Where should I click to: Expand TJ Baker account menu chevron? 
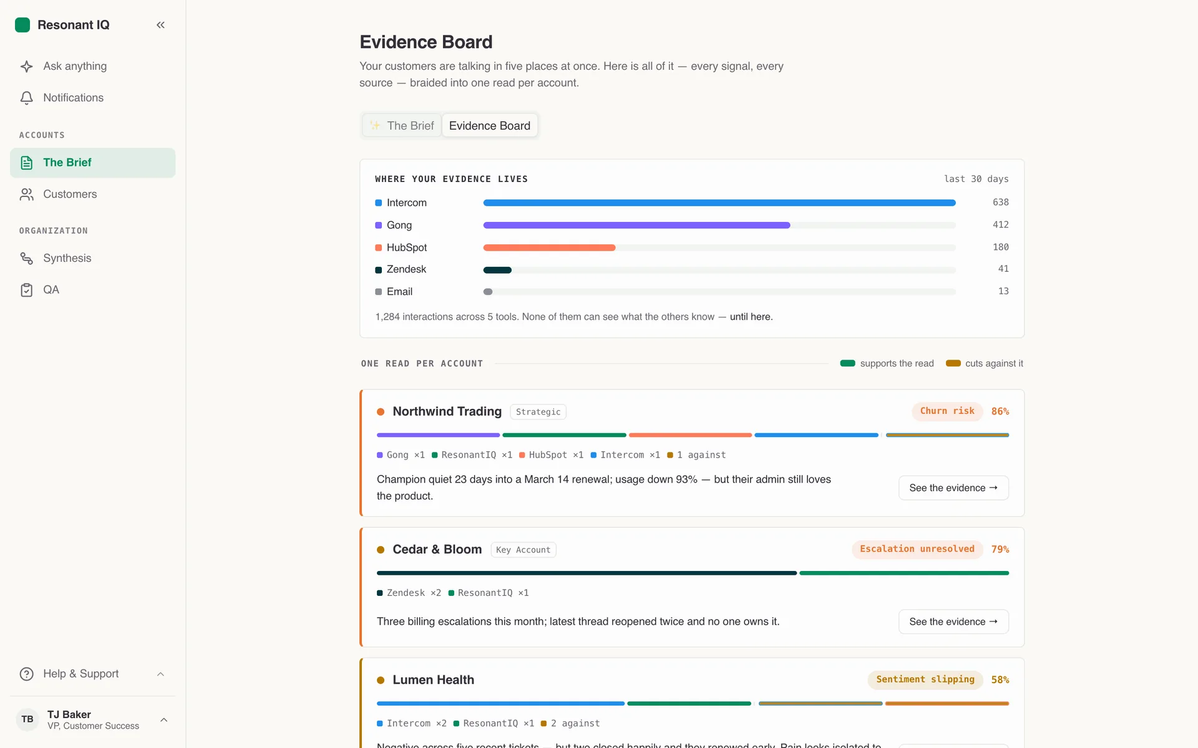tap(163, 720)
